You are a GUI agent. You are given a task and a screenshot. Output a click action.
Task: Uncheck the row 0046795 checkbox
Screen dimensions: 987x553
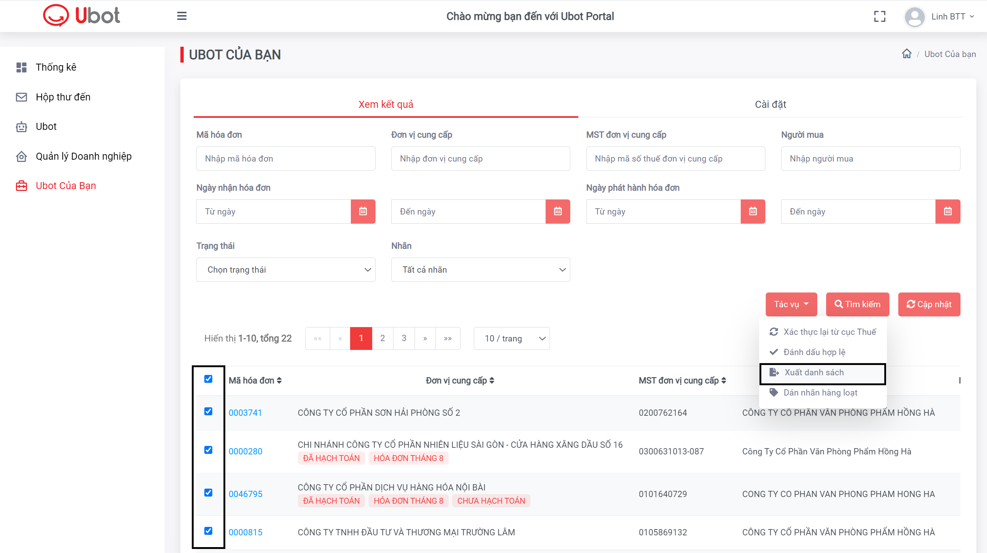(x=208, y=493)
